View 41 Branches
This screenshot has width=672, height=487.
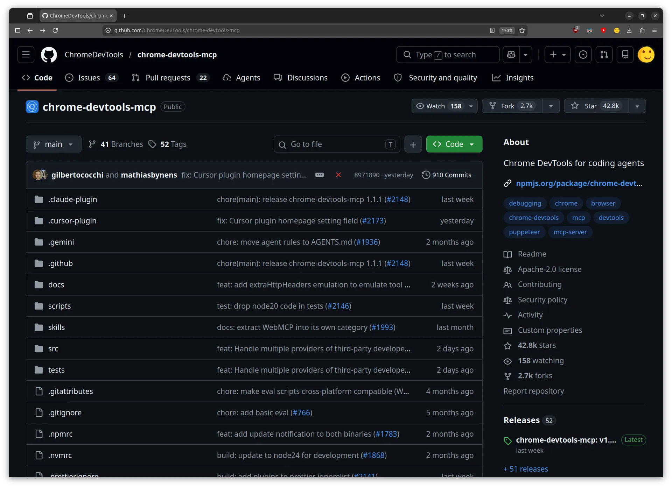click(116, 144)
